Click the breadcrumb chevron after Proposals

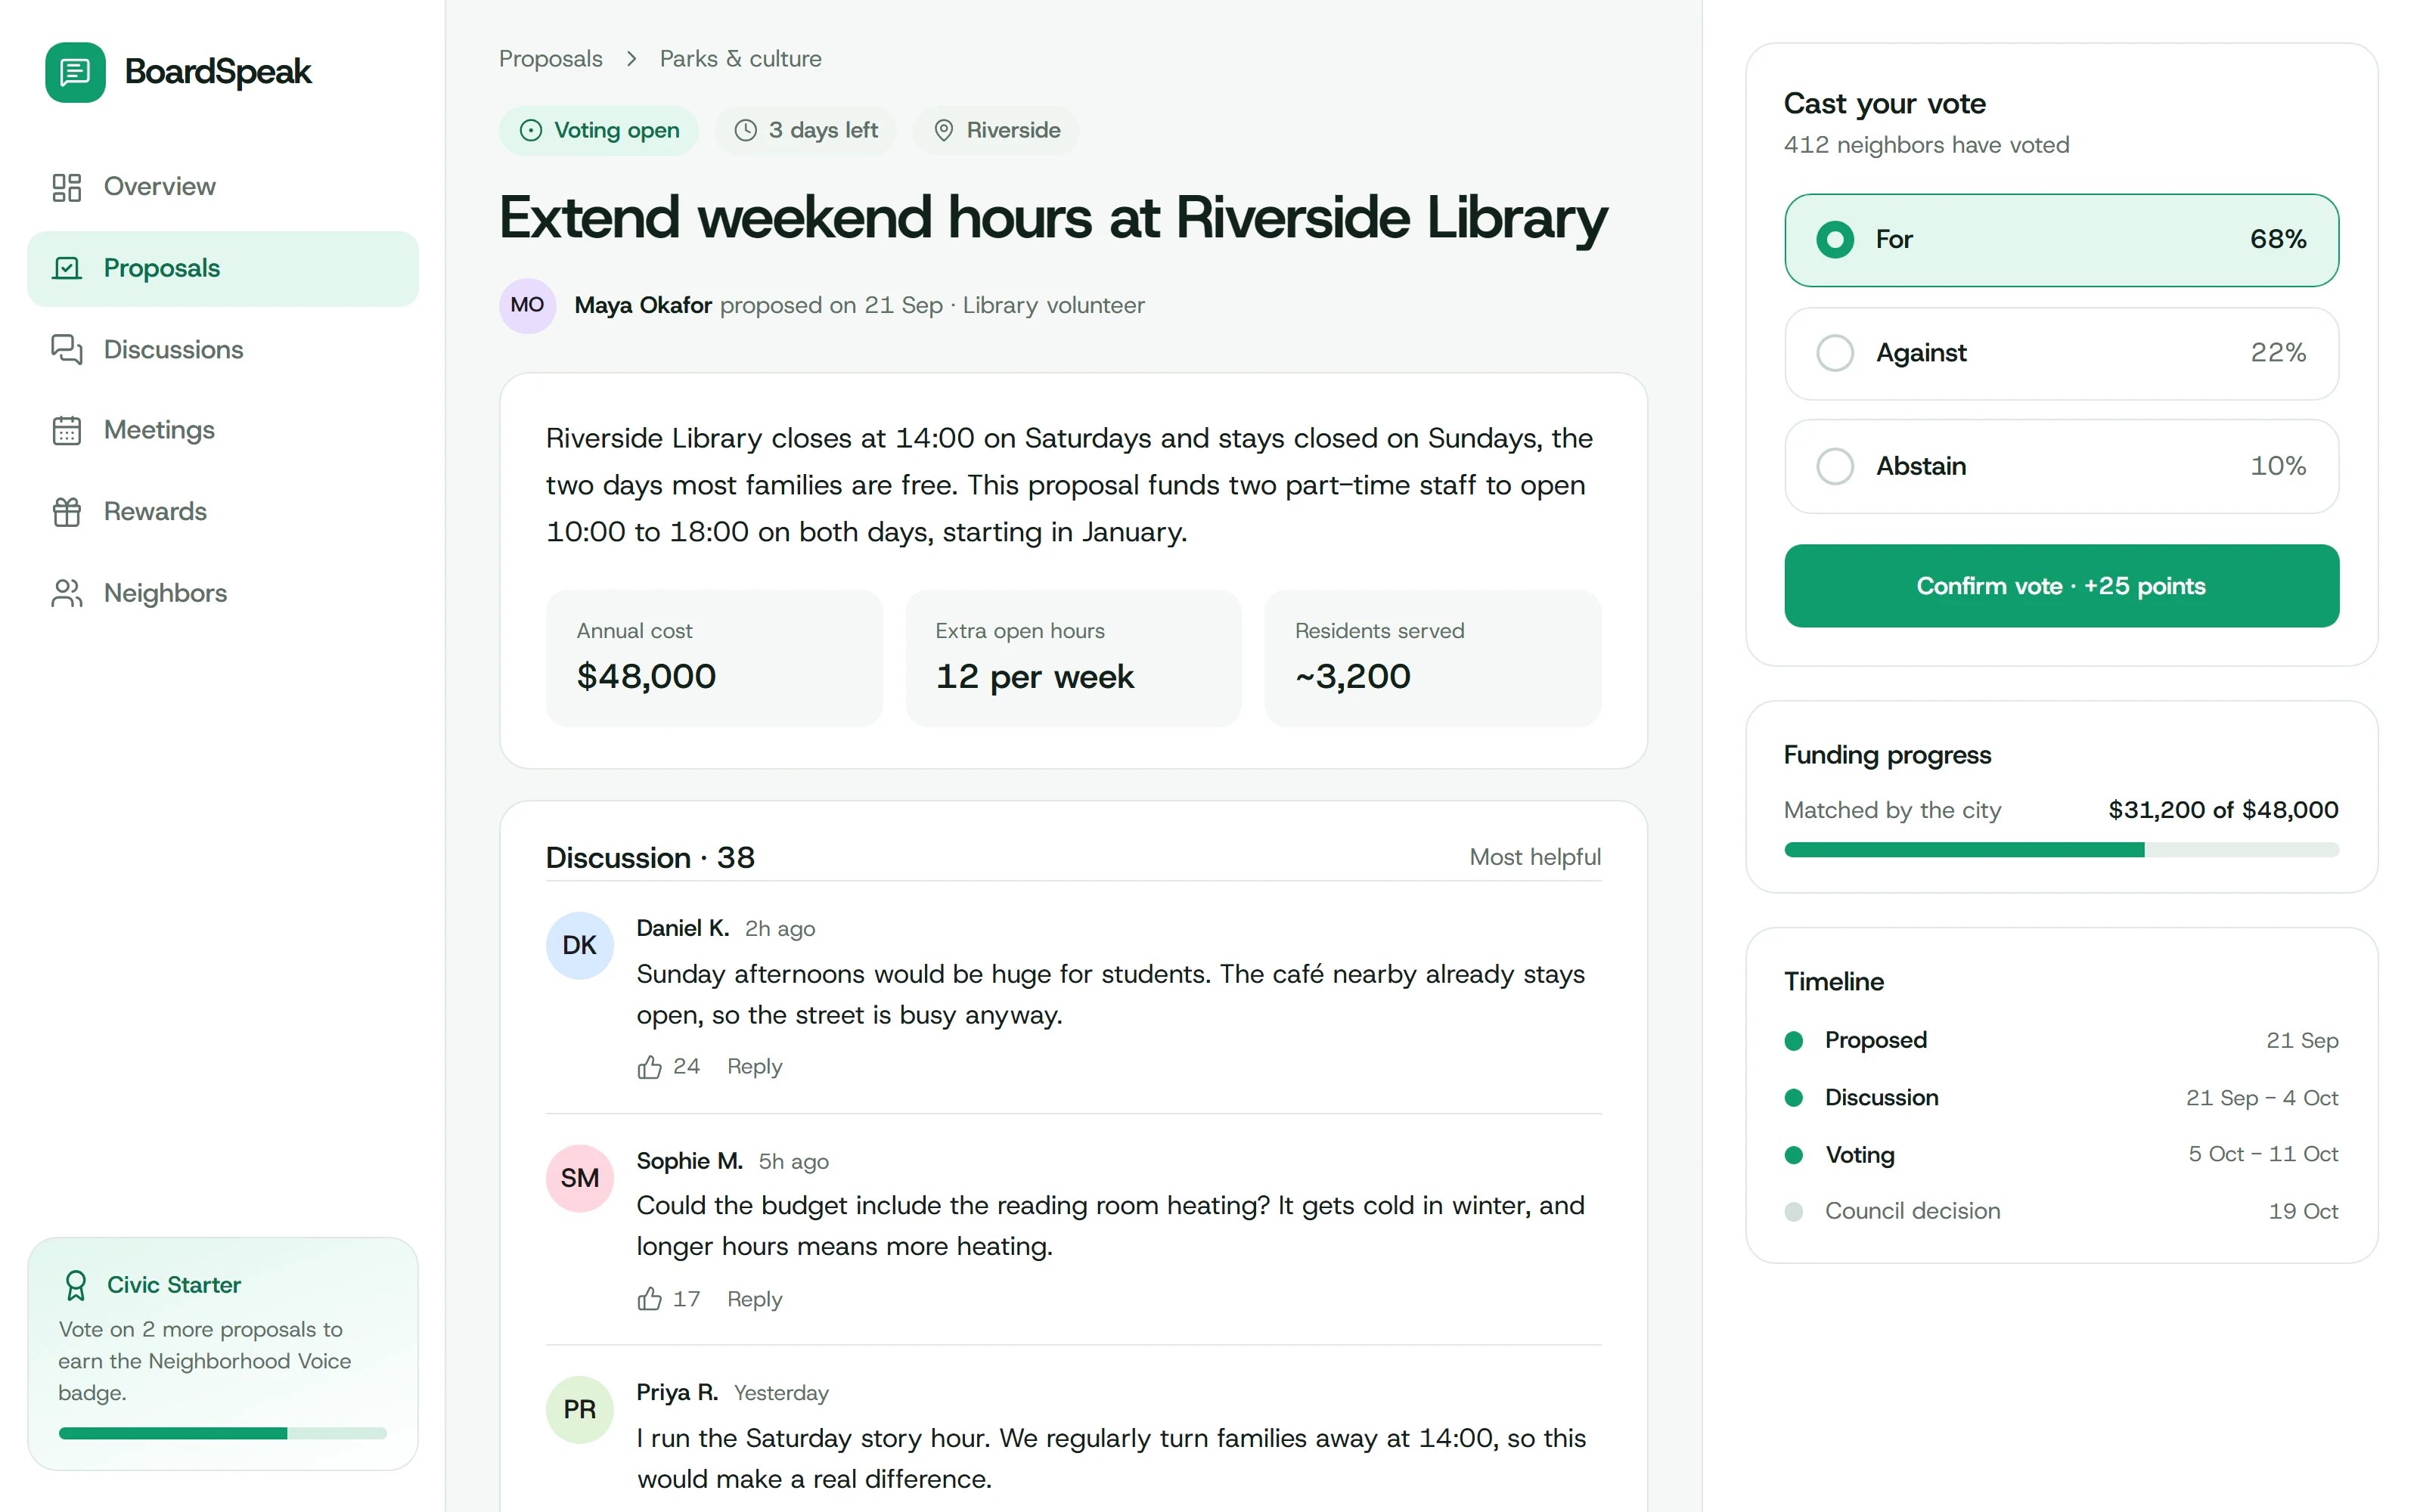[x=631, y=59]
